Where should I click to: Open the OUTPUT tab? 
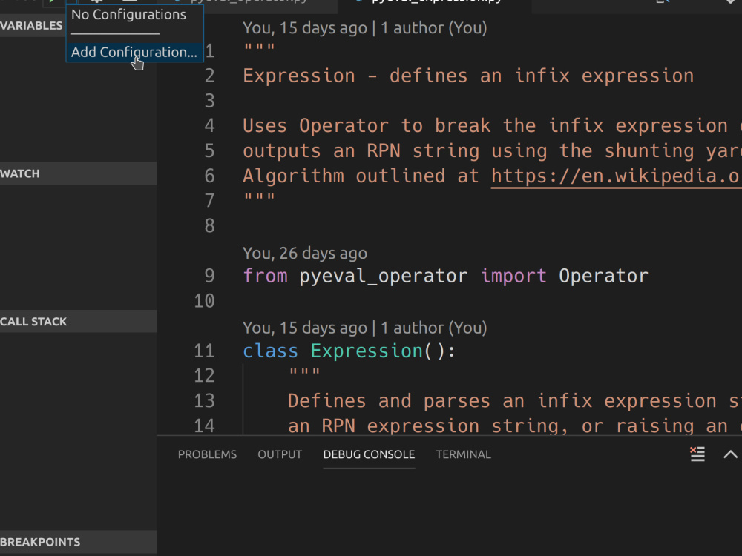coord(280,454)
